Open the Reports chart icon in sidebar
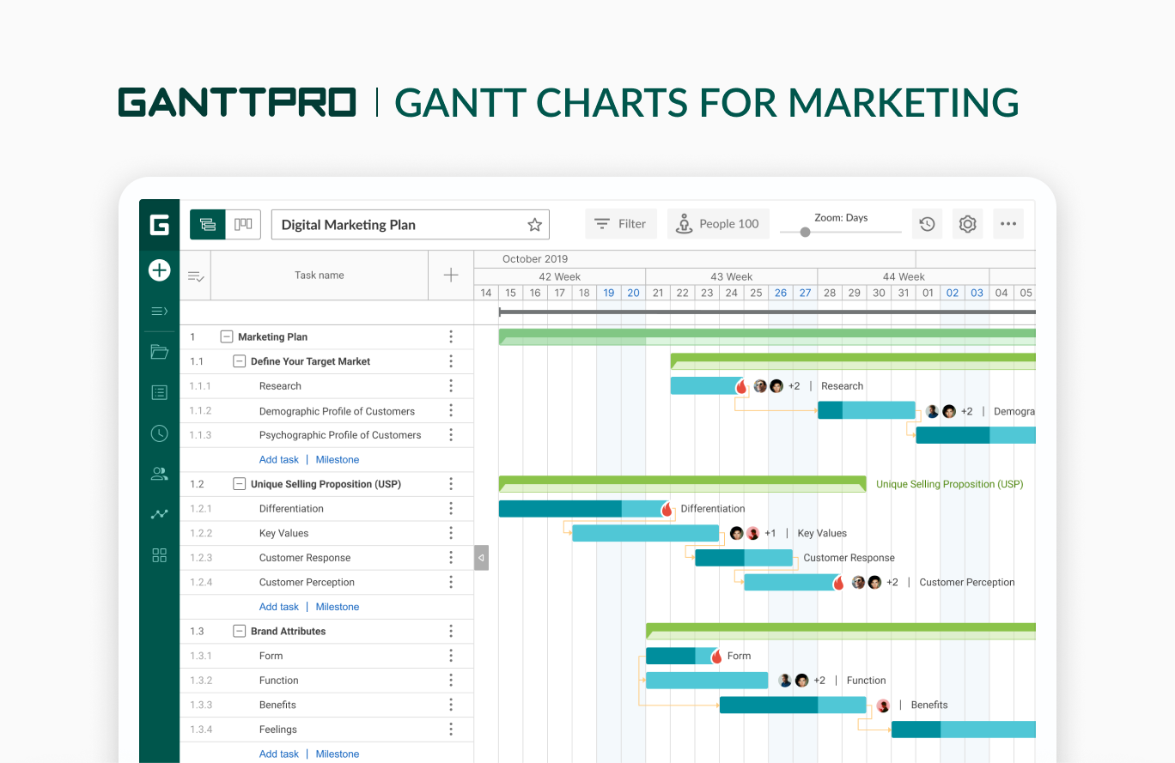The width and height of the screenshot is (1175, 763). click(x=159, y=514)
